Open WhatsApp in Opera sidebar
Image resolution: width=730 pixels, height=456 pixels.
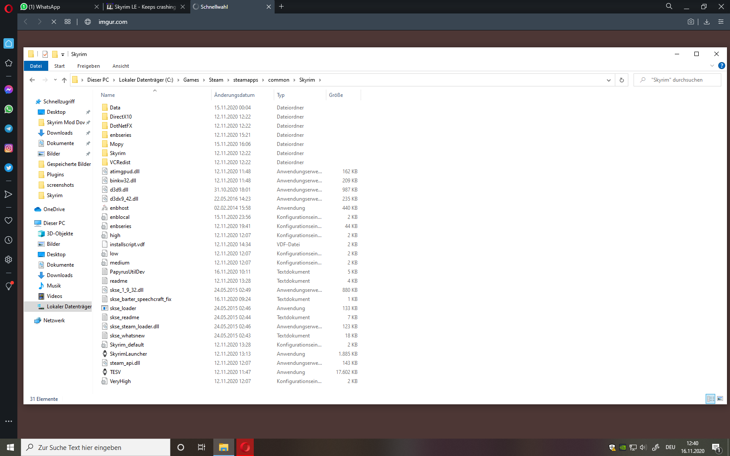(9, 109)
